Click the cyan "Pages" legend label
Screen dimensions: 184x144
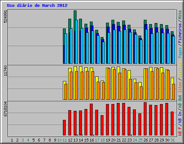(x=180, y=53)
